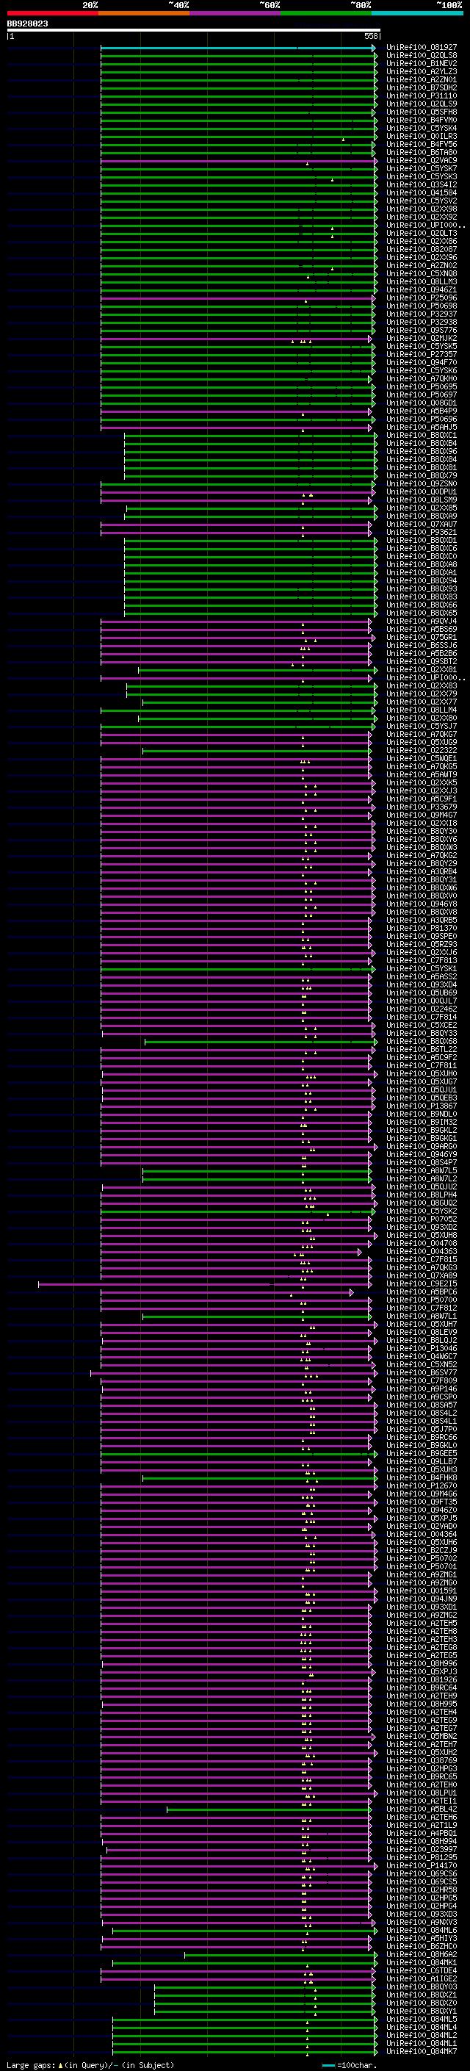Open hit UniRef100_Q3S4I2
Screen dimensions: 470x2071
click(422, 185)
